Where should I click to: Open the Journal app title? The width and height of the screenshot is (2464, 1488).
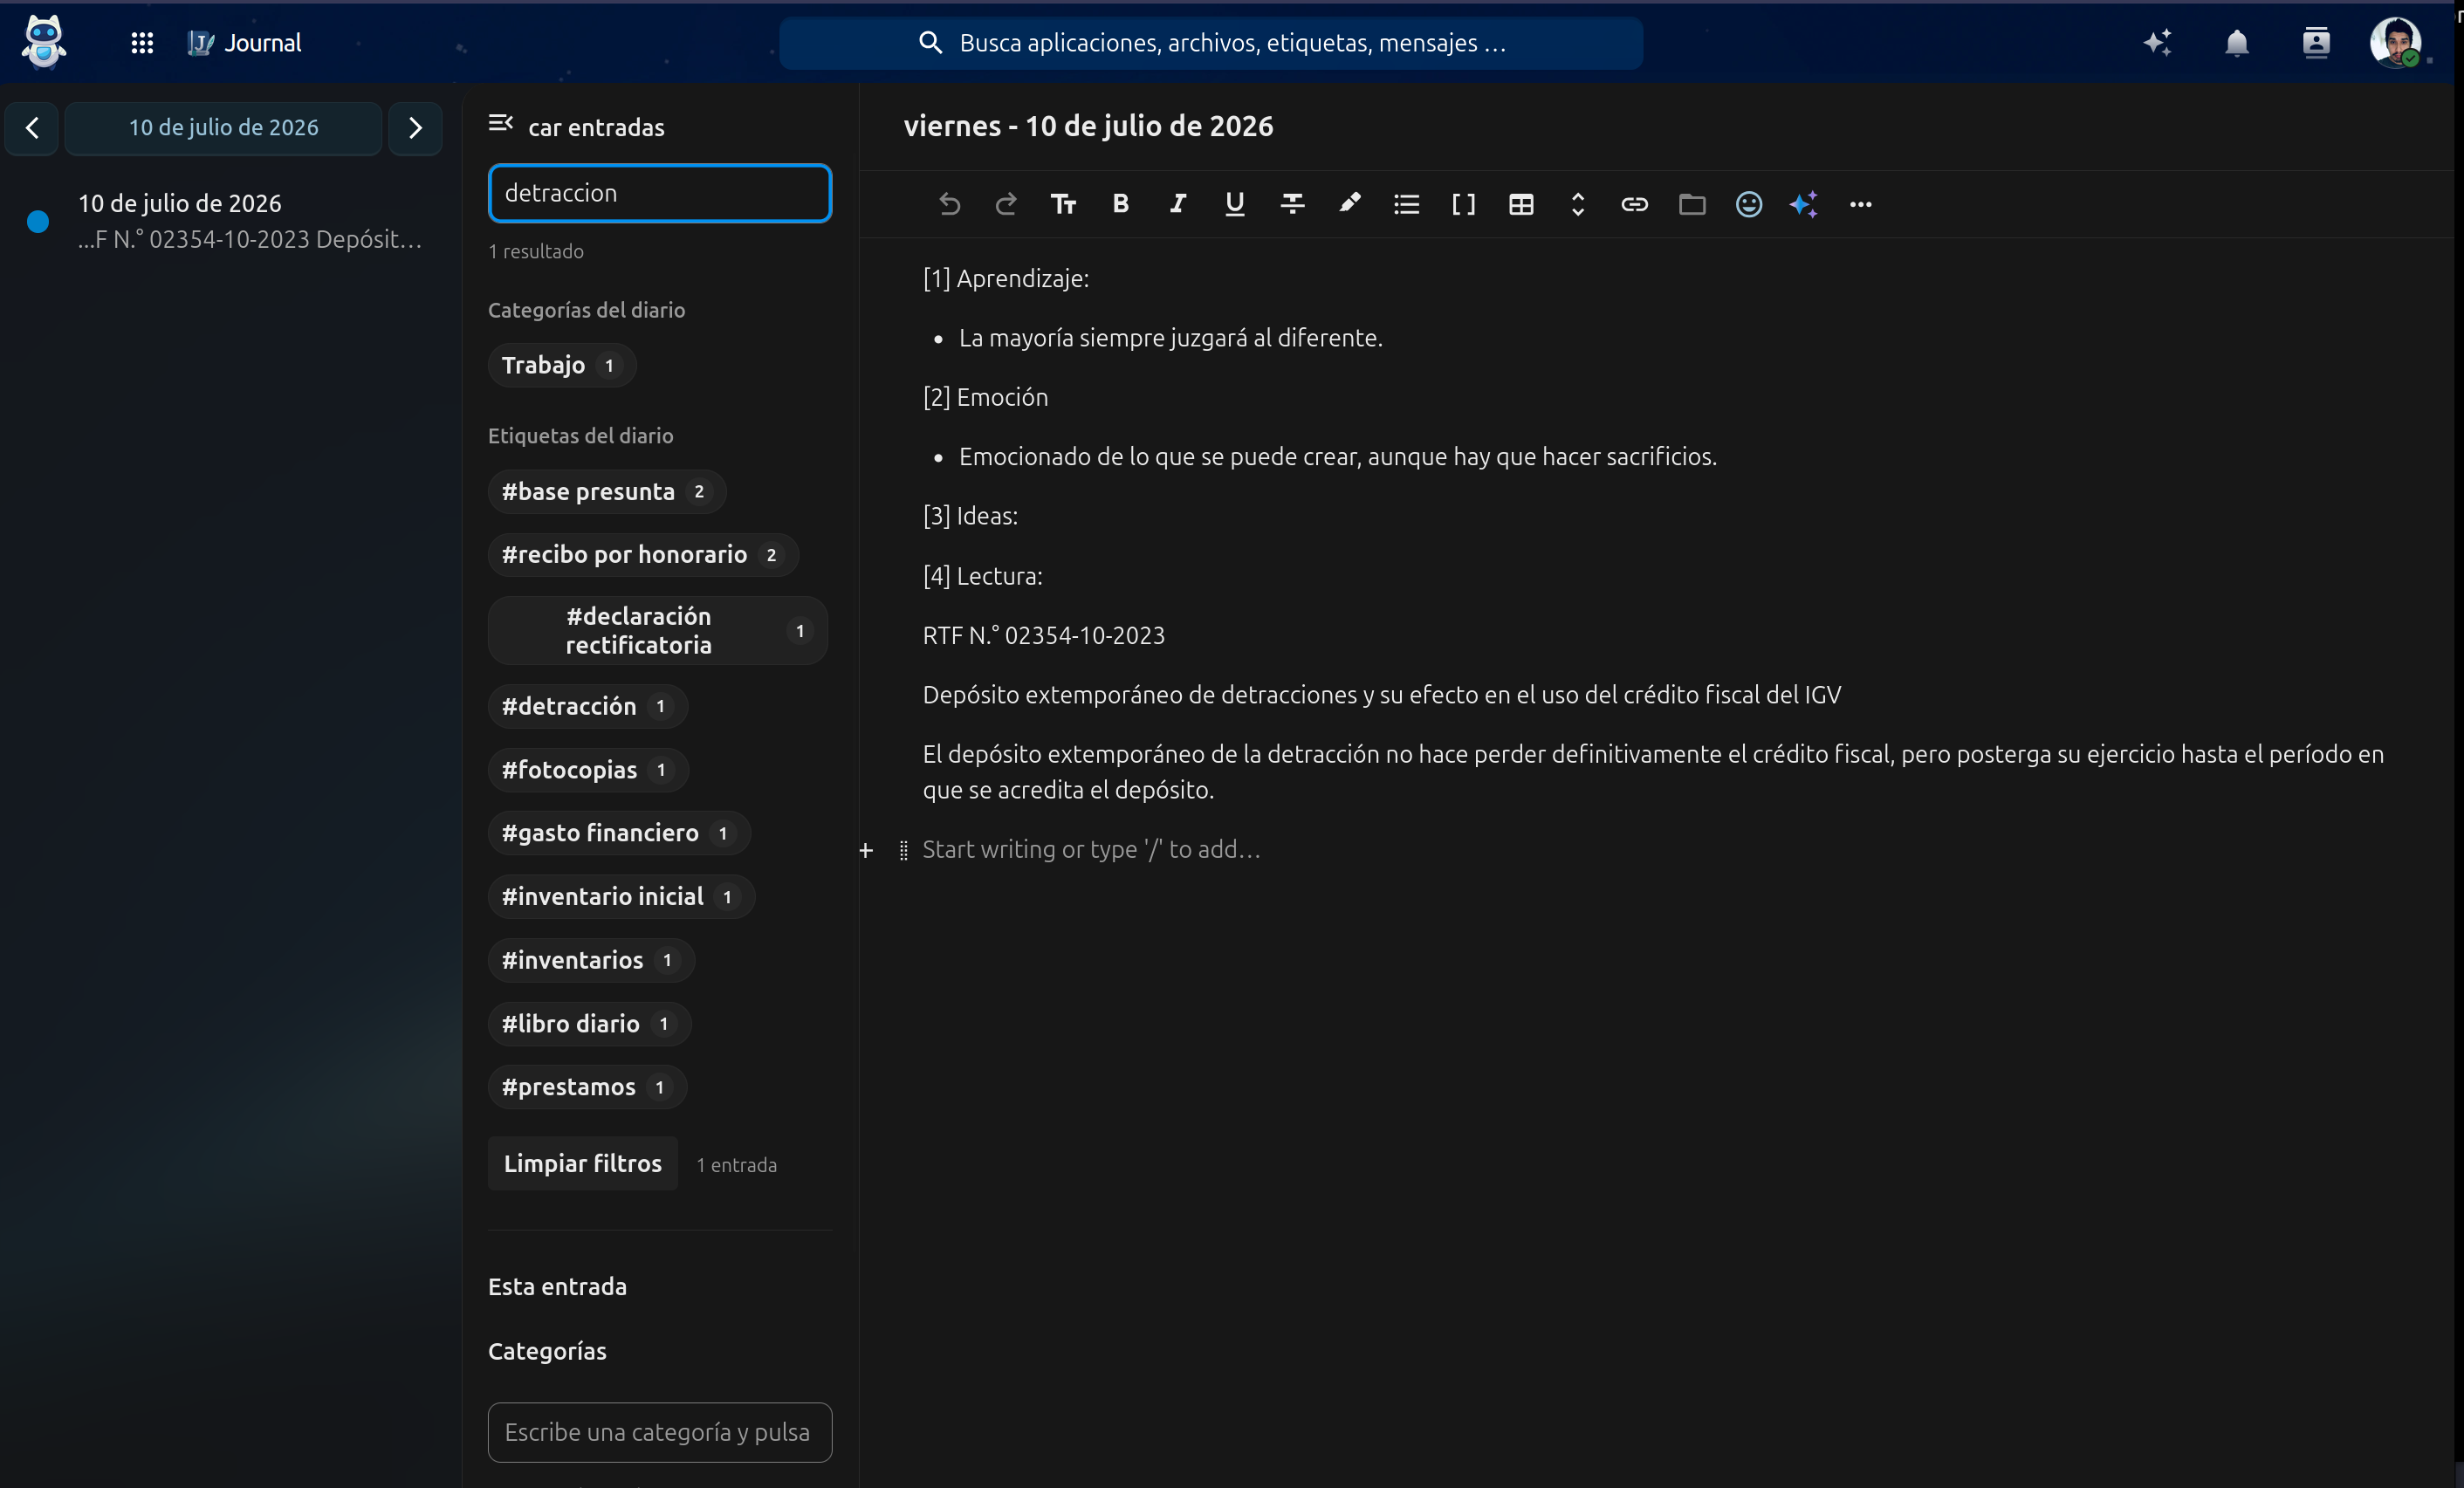click(245, 43)
